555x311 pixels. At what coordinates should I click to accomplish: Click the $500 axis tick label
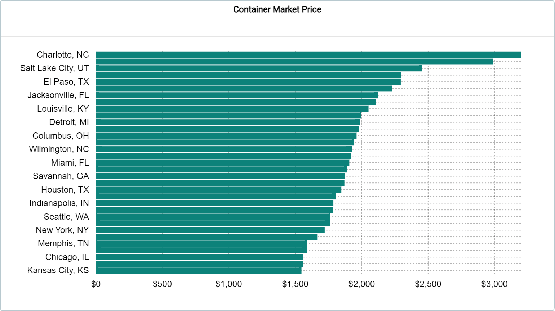click(x=162, y=284)
